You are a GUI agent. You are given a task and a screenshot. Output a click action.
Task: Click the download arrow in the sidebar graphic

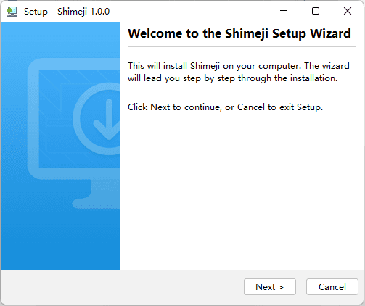[x=108, y=119]
